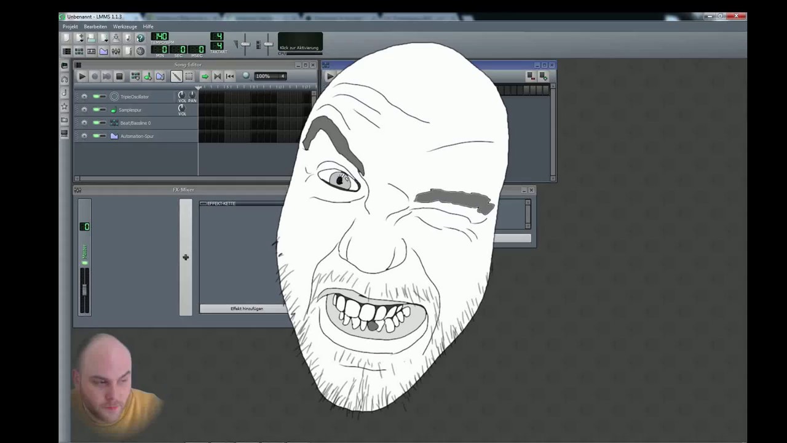
Task: Open the project notes window
Action: coord(128,51)
